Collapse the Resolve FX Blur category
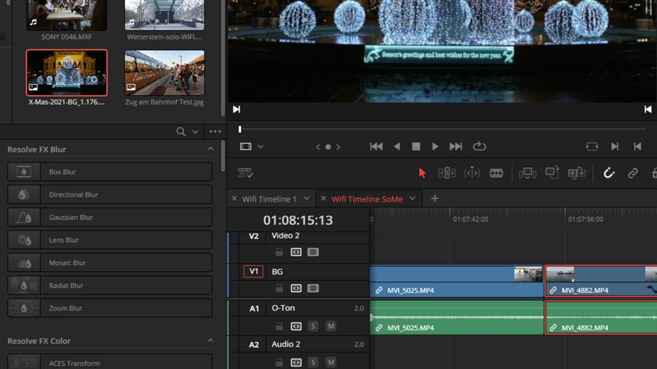Viewport: 657px width, 369px height. pos(212,149)
